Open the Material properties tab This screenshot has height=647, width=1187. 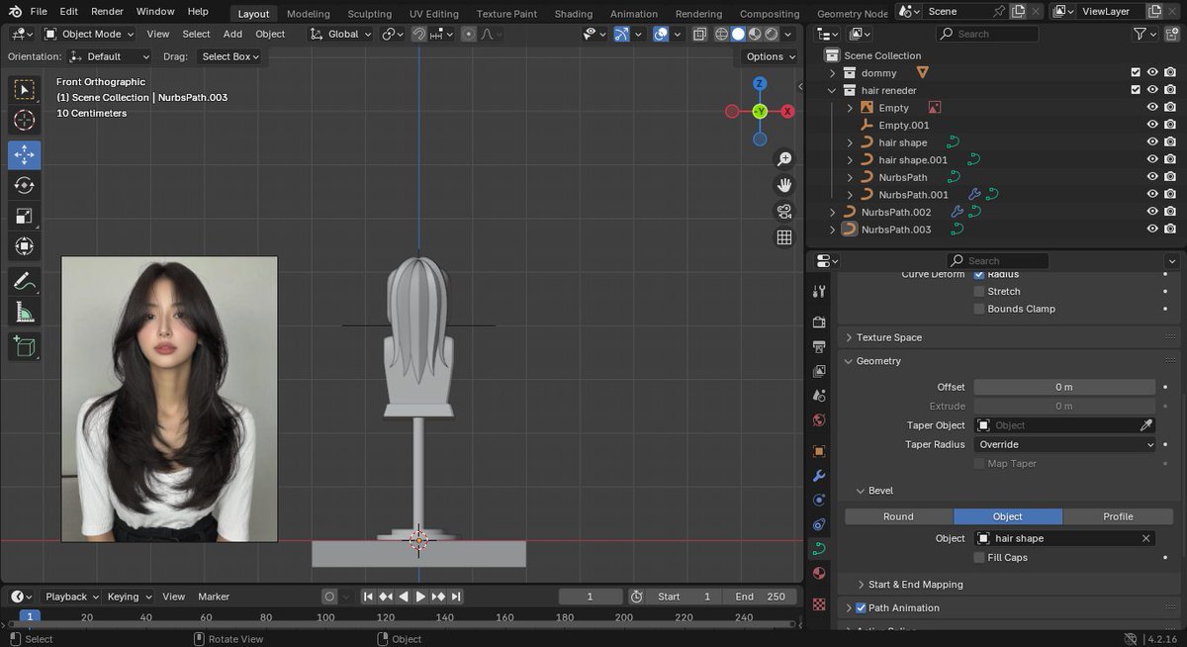819,574
